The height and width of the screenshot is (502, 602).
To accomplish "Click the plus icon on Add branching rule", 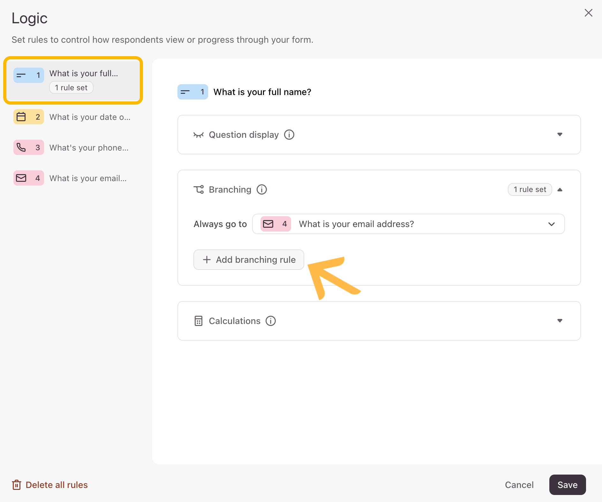I will [207, 260].
